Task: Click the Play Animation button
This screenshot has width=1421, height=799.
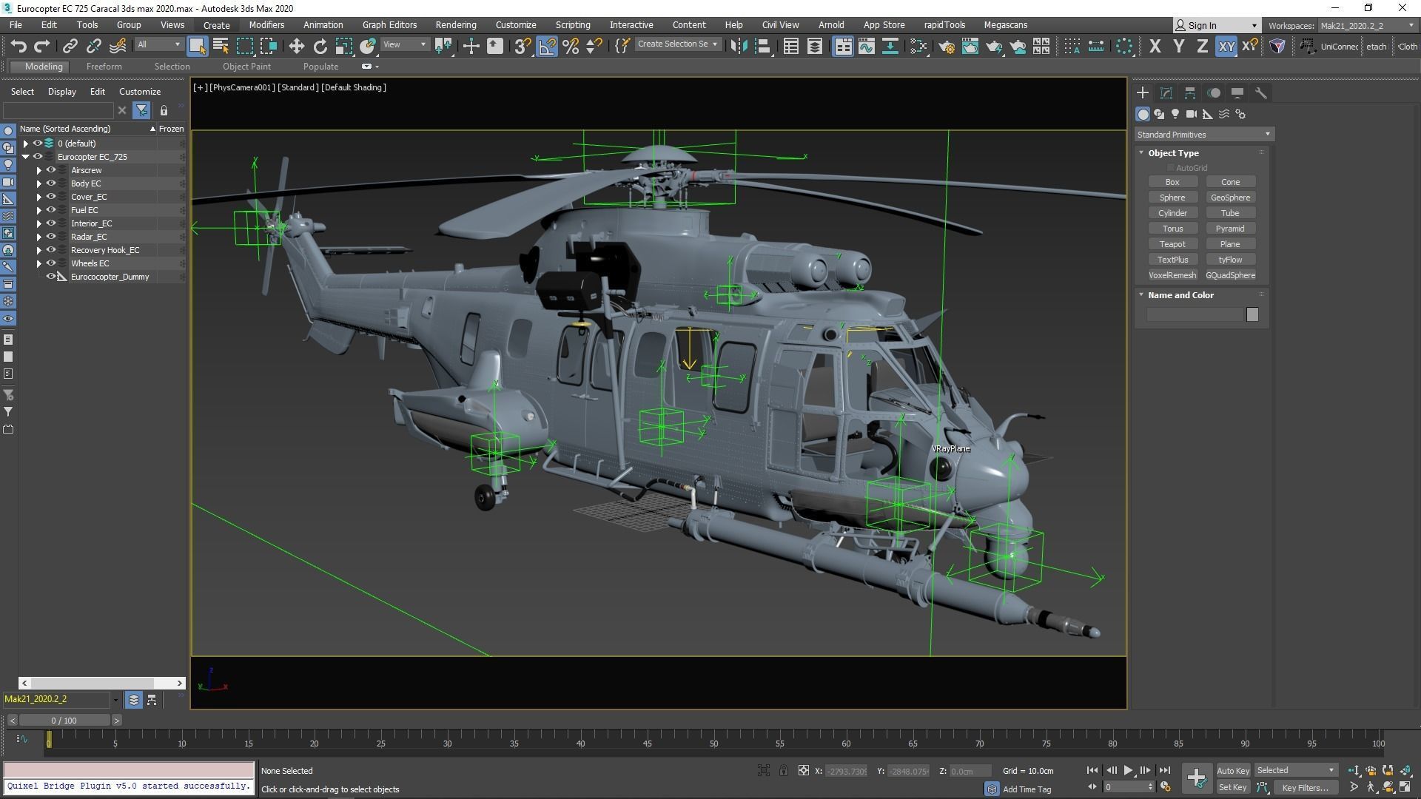Action: tap(1128, 770)
